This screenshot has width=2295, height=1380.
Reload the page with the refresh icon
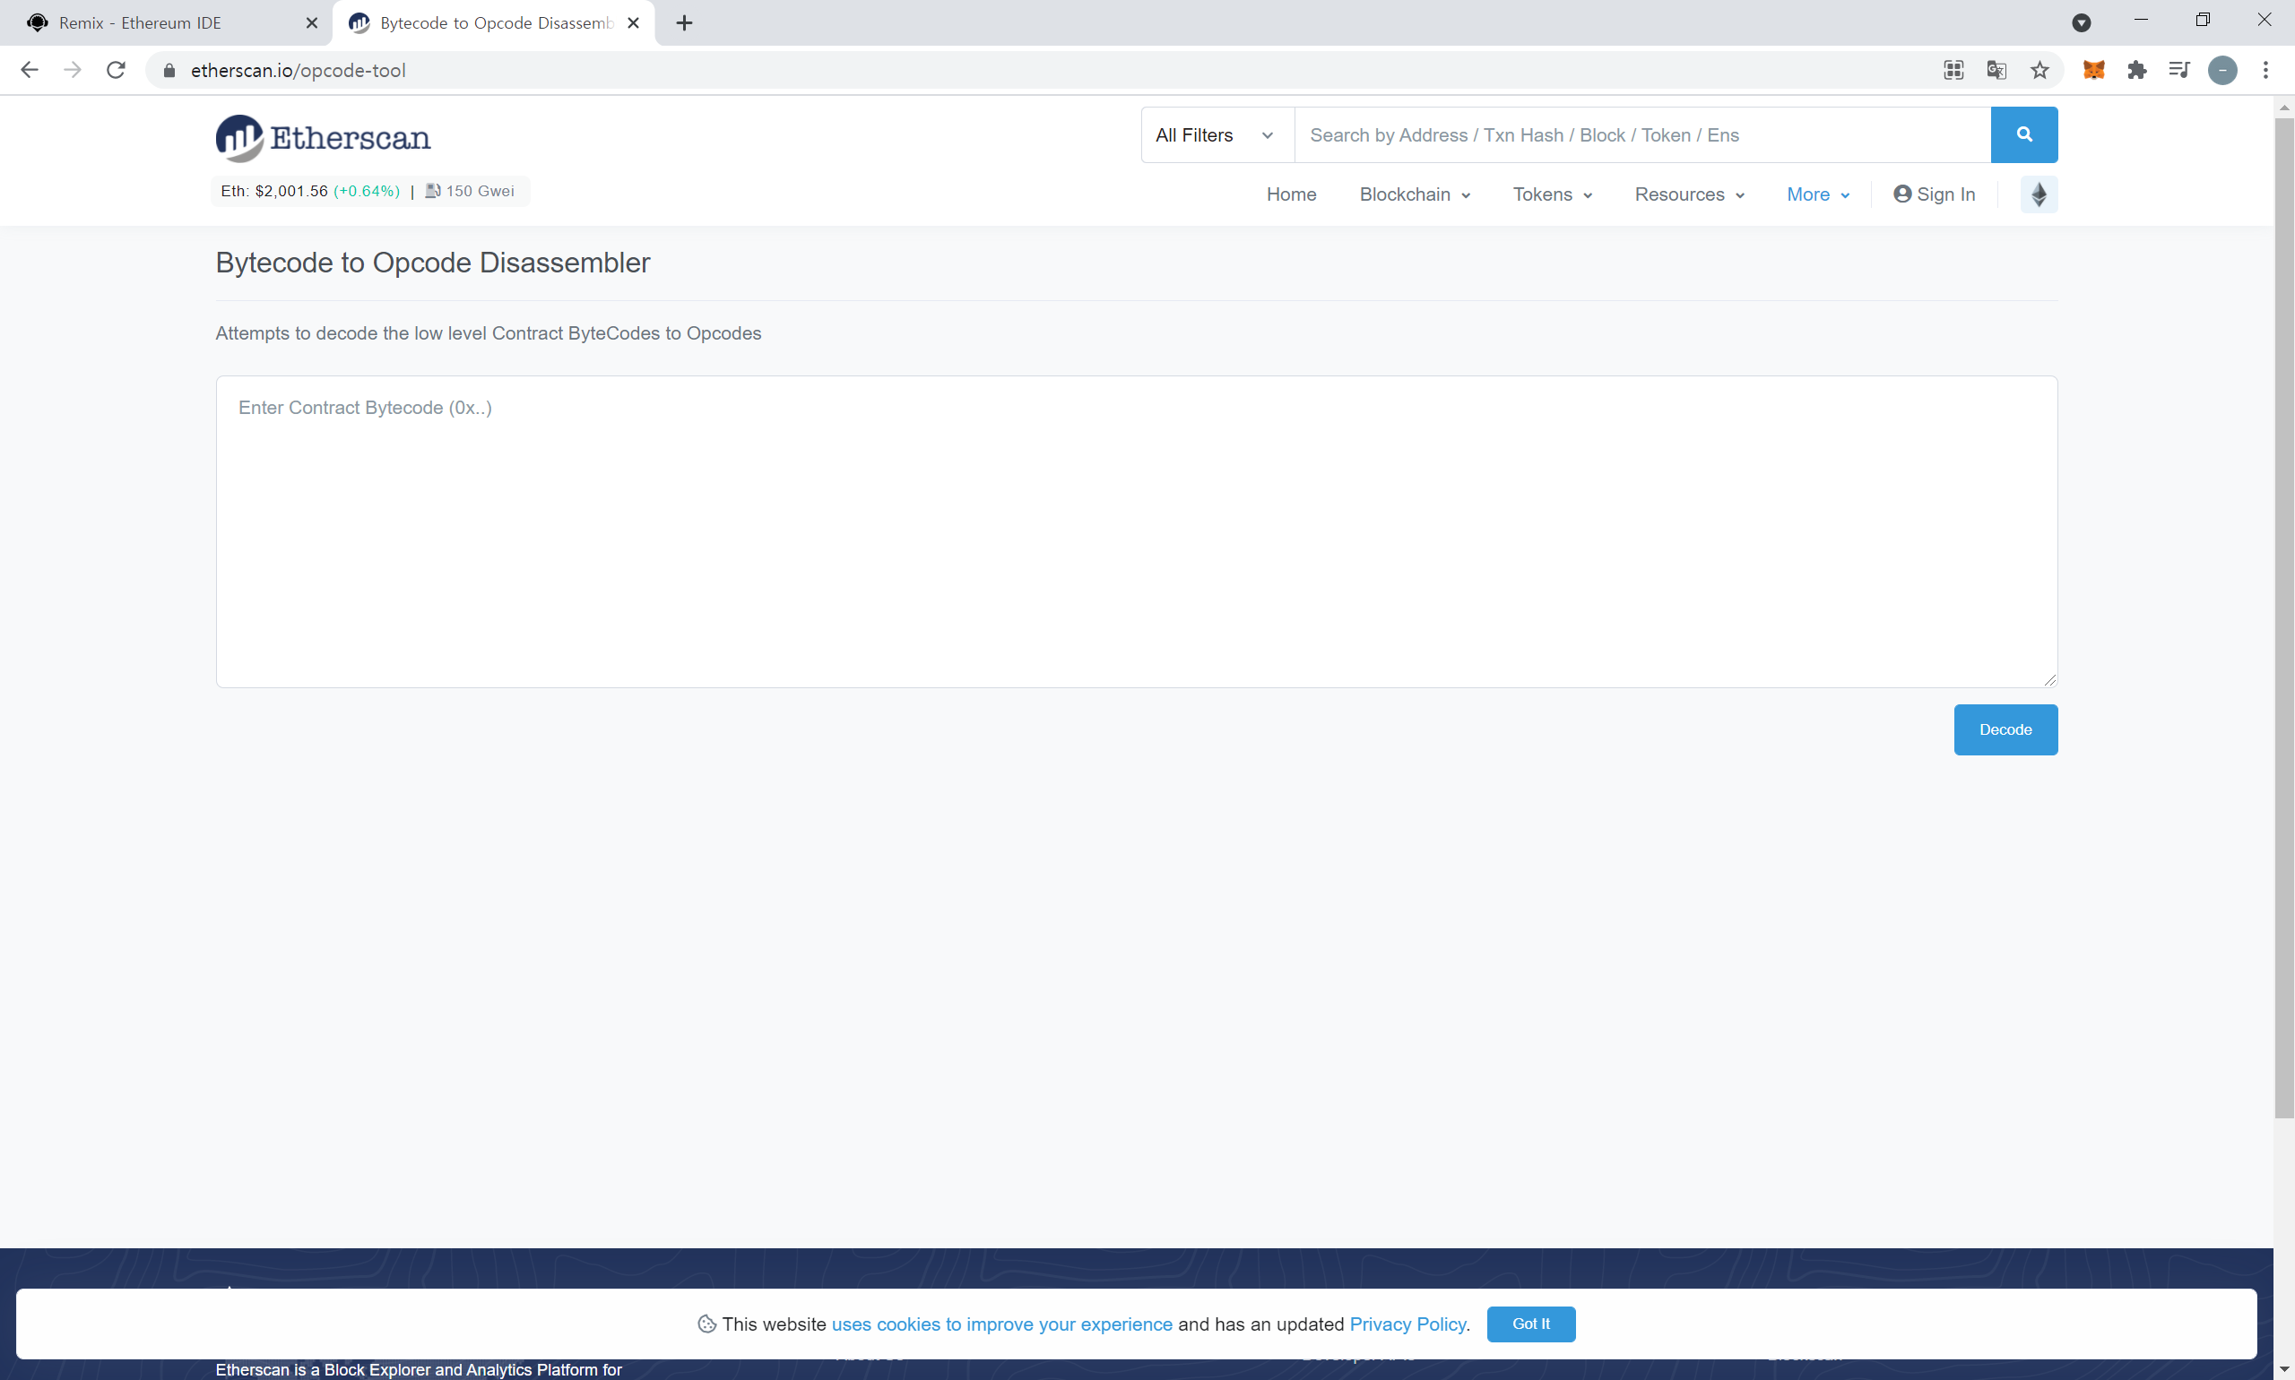(x=116, y=70)
